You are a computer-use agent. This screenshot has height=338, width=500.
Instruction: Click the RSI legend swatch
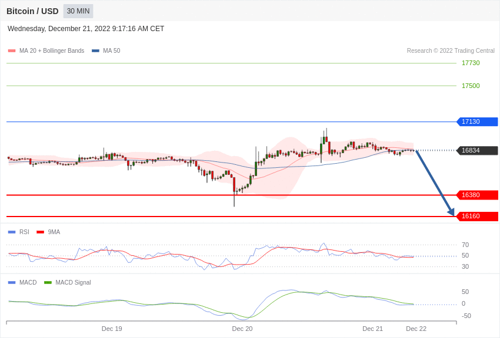(12, 232)
